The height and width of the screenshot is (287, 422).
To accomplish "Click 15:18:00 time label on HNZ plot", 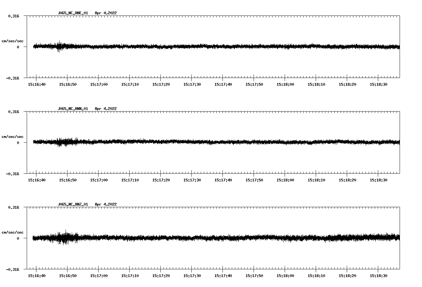I will tap(285, 276).
